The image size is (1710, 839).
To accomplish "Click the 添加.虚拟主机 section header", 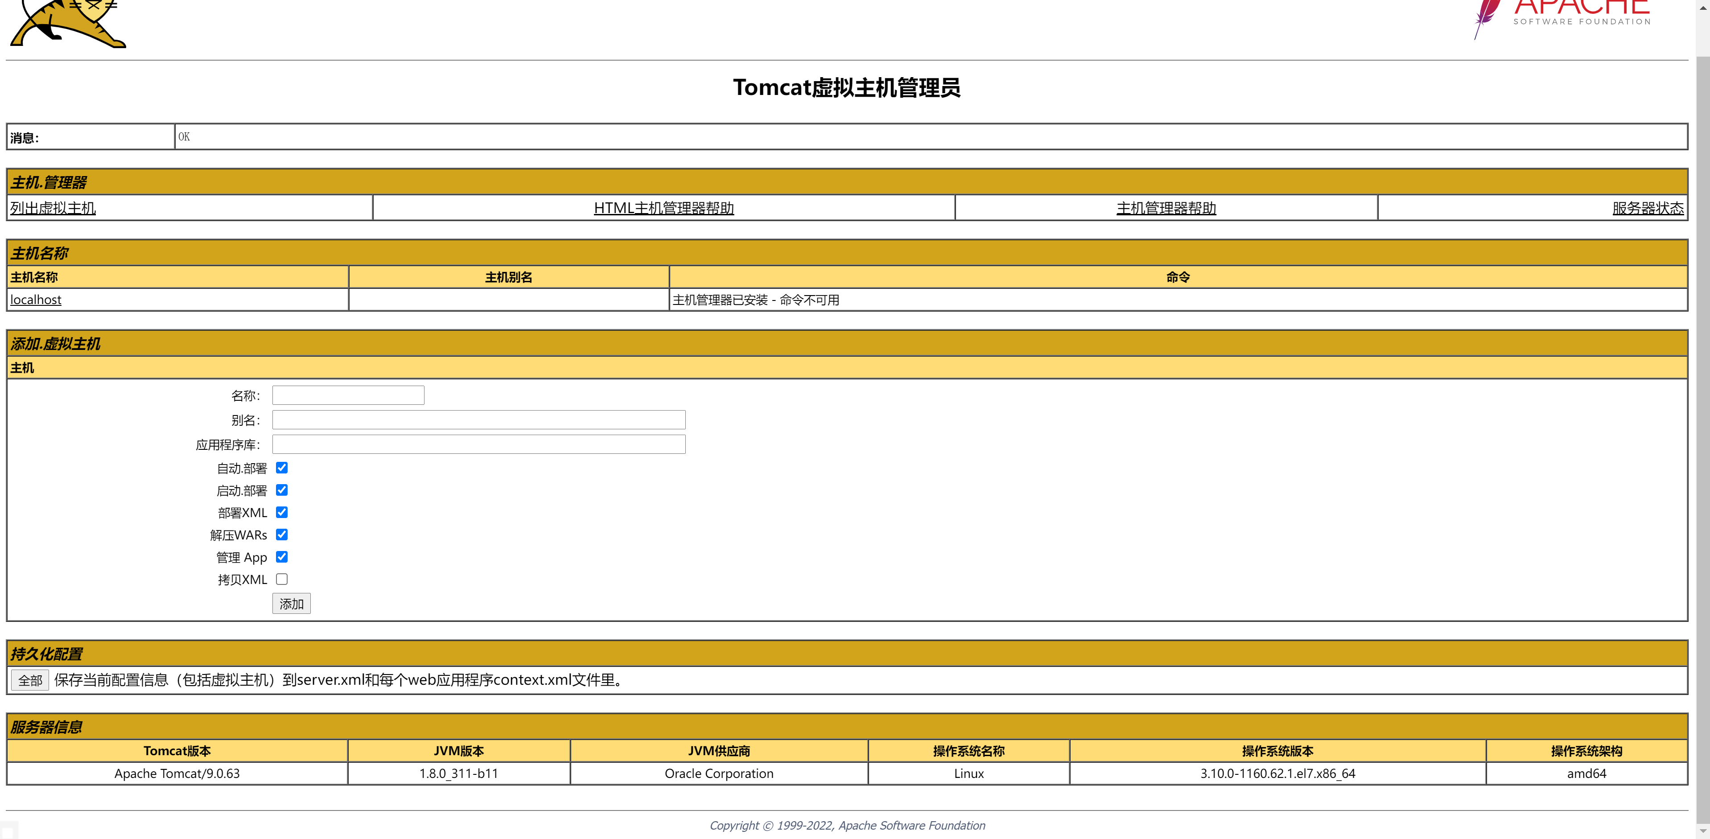I will click(847, 344).
